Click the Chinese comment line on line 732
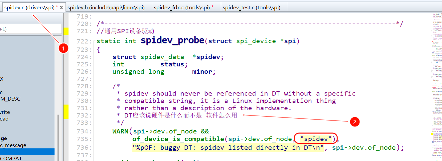Screen dimensions: 442x161 click(177, 116)
